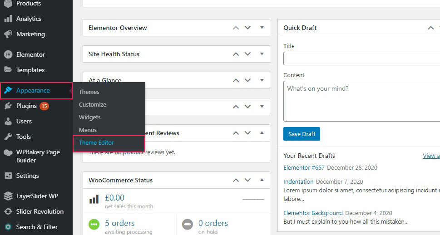440x235 pixels.
Task: Click the 5 orders awaiting processing link
Action: click(120, 223)
